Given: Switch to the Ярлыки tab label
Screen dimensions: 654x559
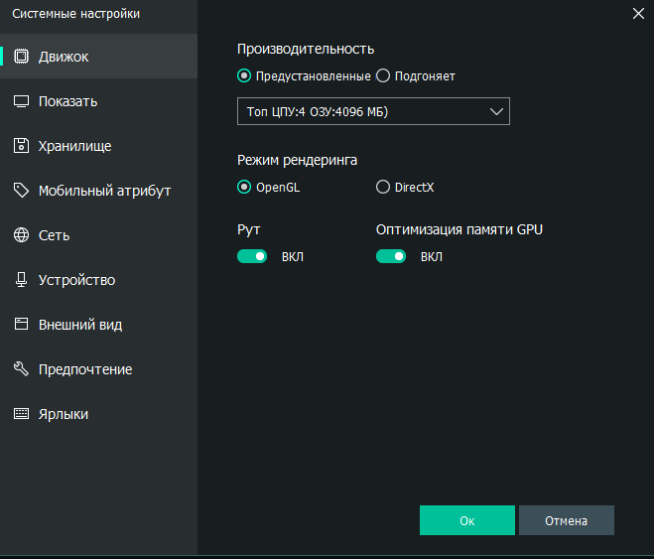Looking at the screenshot, I should tap(64, 414).
